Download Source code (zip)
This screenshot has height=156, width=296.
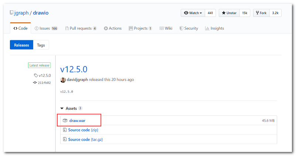[83, 130]
